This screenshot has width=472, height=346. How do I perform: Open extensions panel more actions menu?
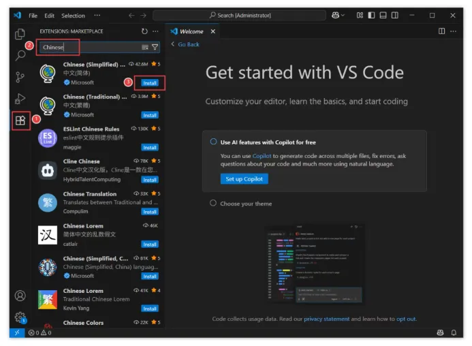[x=155, y=31]
